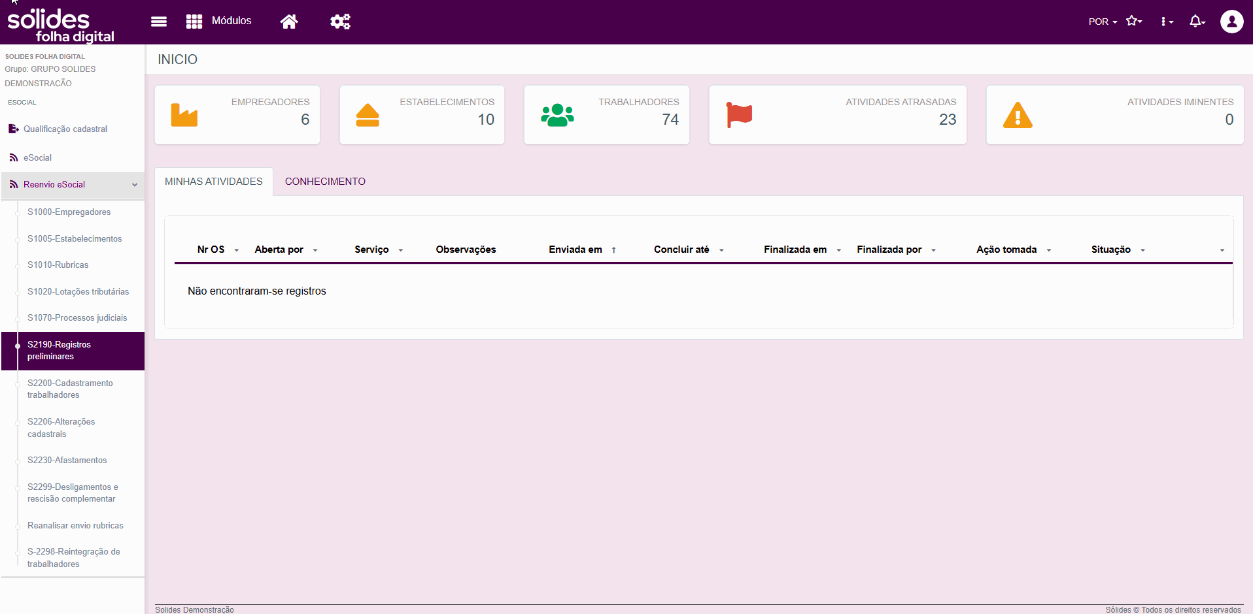The height and width of the screenshot is (614, 1253).
Task: Click the Empregadores factory icon
Action: (x=184, y=115)
